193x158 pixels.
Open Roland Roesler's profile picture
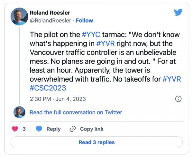[19, 16]
